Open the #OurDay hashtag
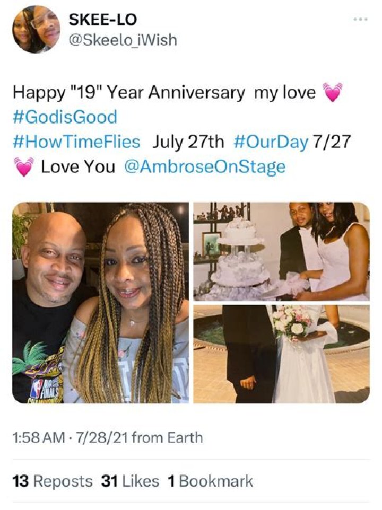Screen dimensions: 382x510 pos(271,142)
